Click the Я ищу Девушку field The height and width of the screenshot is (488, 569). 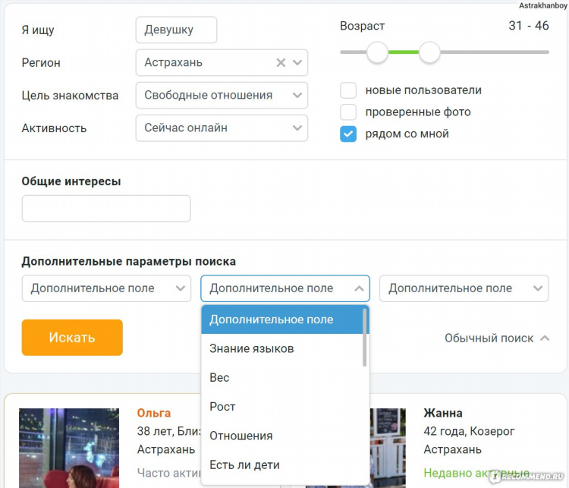point(176,30)
